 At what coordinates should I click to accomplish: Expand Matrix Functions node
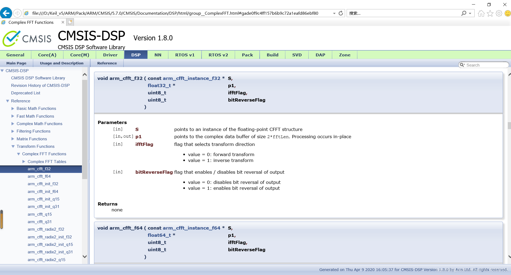coord(13,139)
